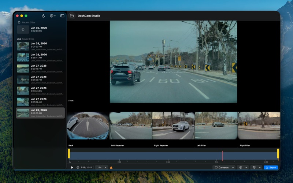Screen dimensions: 293x183
Task: Click the loop icon beside the play button
Action: tap(78, 168)
